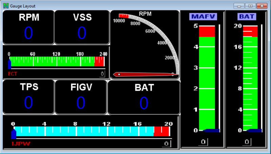Image resolution: width=271 pixels, height=154 pixels.
Task: Click the TPS digital gauge panel
Action: coord(28,98)
